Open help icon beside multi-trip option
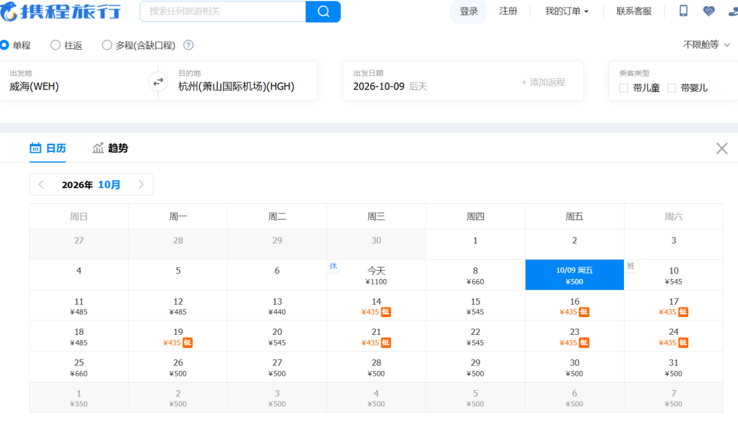The width and height of the screenshot is (738, 431). 189,45
